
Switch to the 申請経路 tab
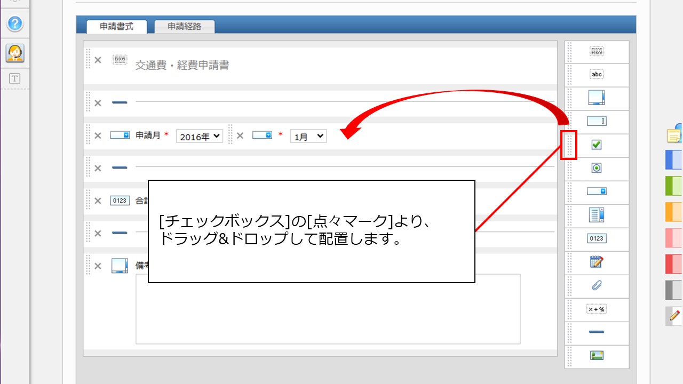(184, 26)
